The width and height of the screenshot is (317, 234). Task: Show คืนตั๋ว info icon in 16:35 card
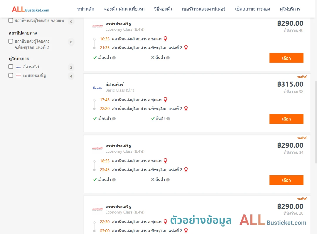(168, 58)
